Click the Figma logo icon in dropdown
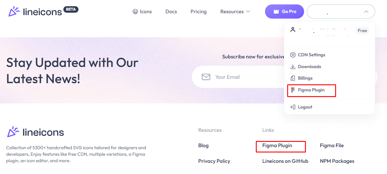This screenshot has width=387, height=174. point(293,90)
